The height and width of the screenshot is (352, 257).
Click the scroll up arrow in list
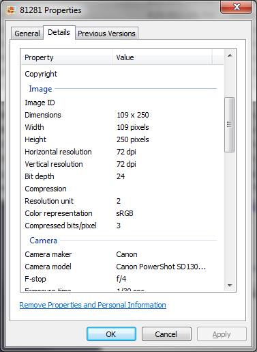pyautogui.click(x=230, y=55)
